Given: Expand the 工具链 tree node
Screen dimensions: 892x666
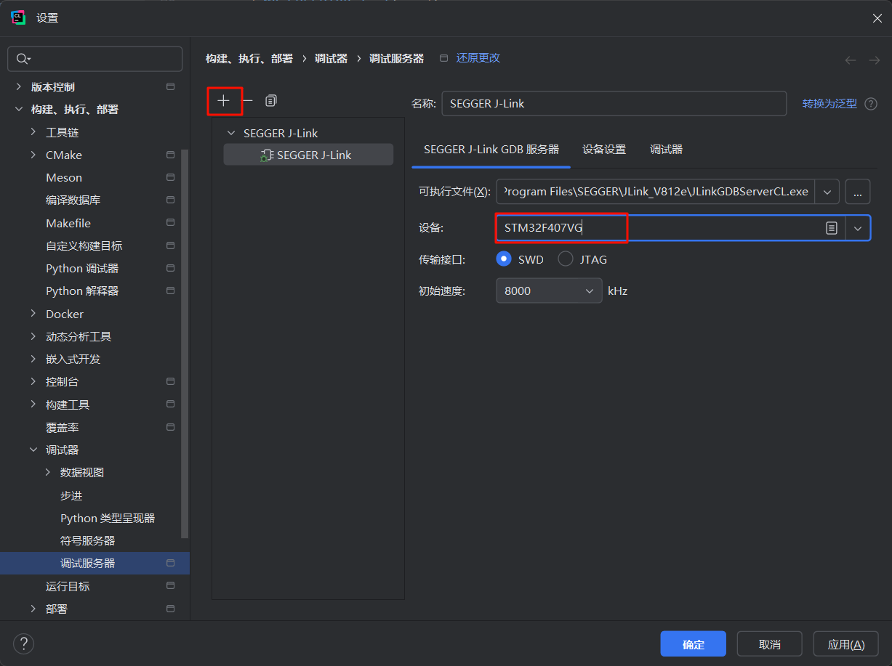Looking at the screenshot, I should tap(33, 132).
